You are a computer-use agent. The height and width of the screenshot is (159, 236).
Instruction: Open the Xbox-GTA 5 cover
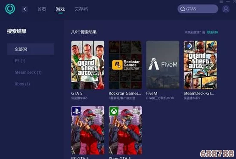[125, 131]
